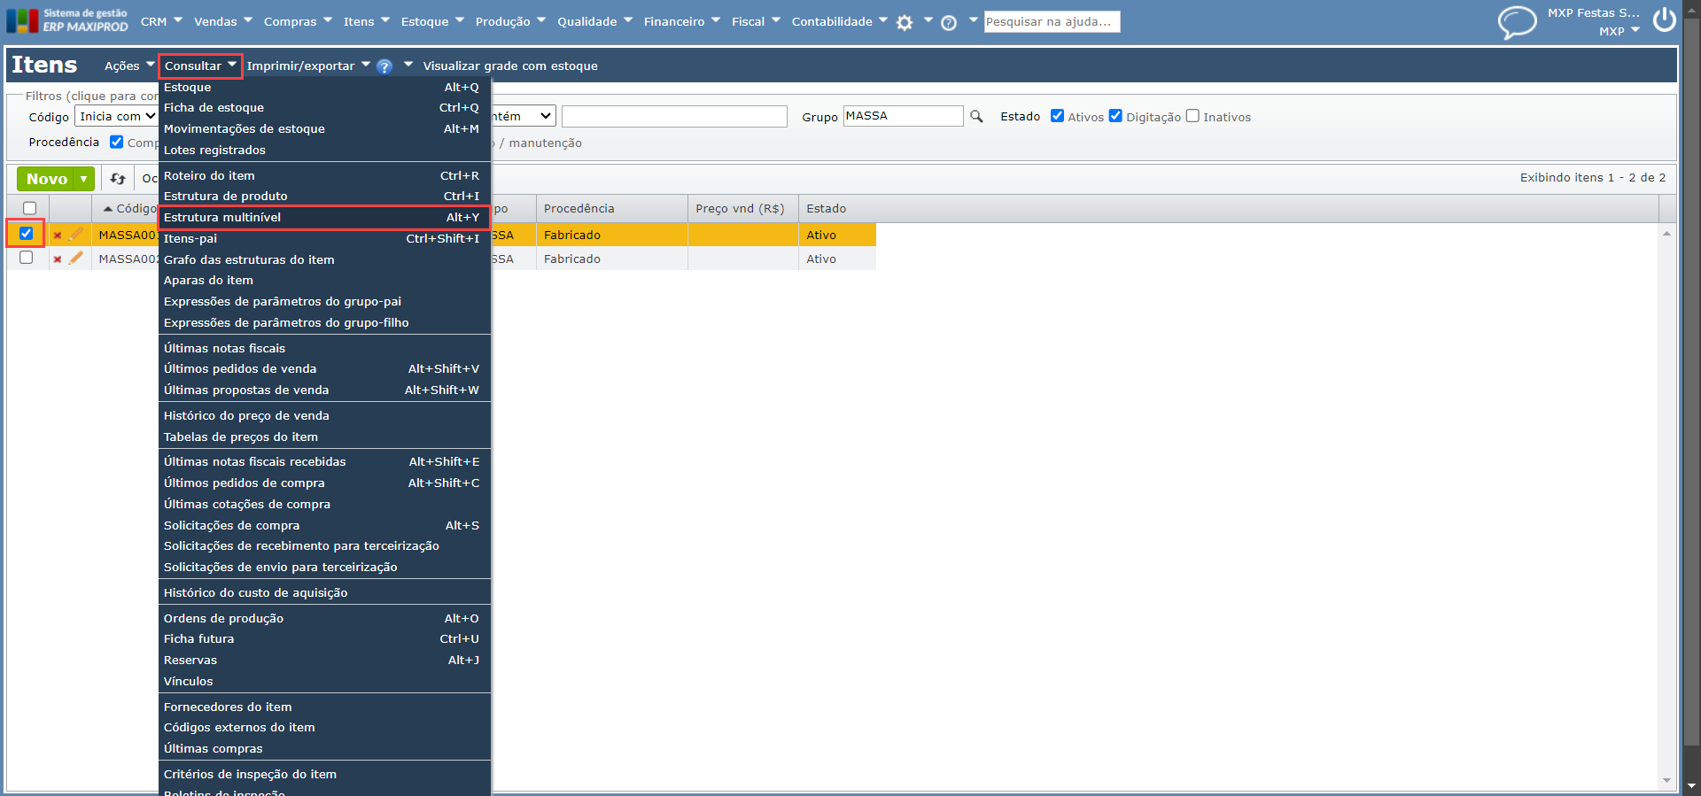Edit item MASSA002 with the pencil icon

[76, 259]
